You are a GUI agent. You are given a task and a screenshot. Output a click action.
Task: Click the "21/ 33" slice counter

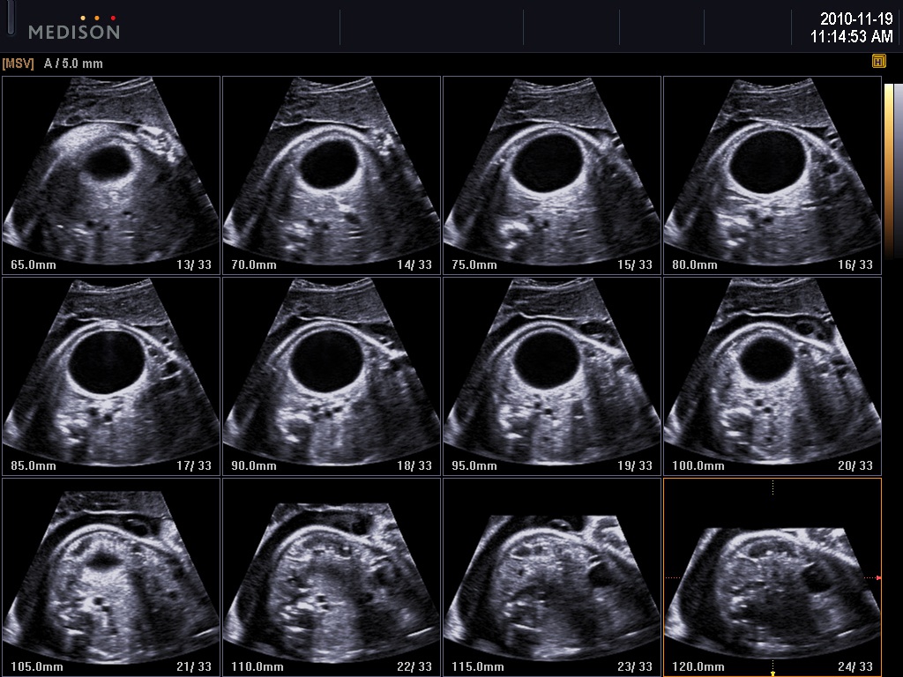(x=194, y=666)
